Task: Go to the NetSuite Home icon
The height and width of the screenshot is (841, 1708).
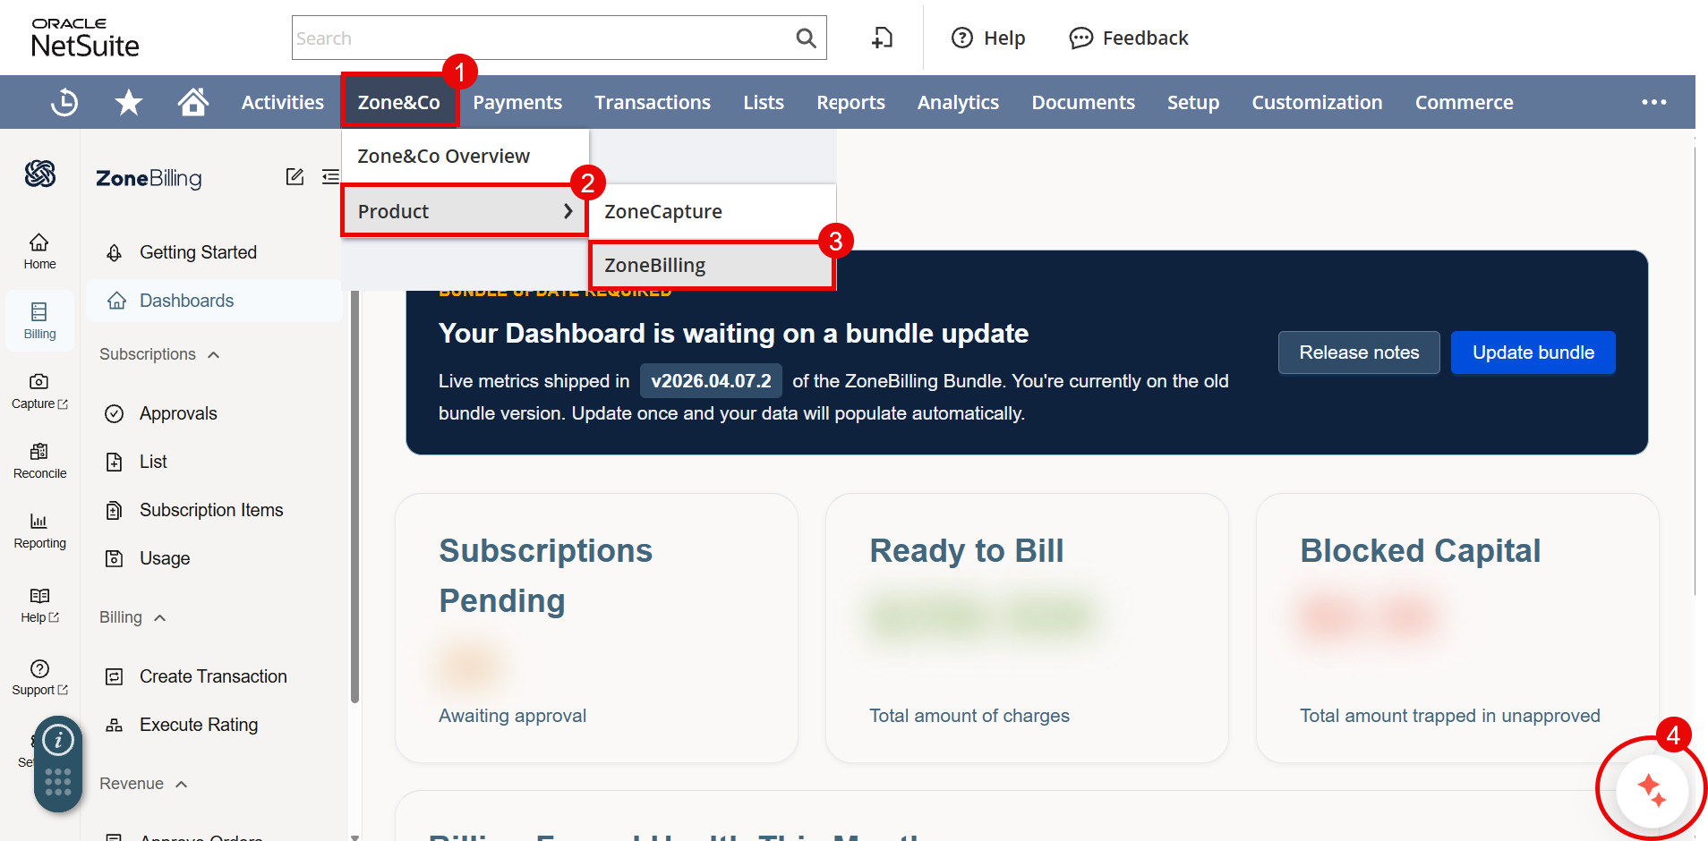Action: (x=193, y=102)
